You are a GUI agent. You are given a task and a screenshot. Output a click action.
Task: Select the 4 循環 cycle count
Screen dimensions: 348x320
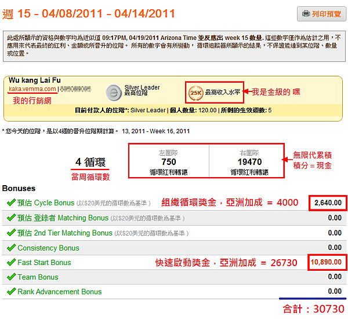pyautogui.click(x=90, y=162)
